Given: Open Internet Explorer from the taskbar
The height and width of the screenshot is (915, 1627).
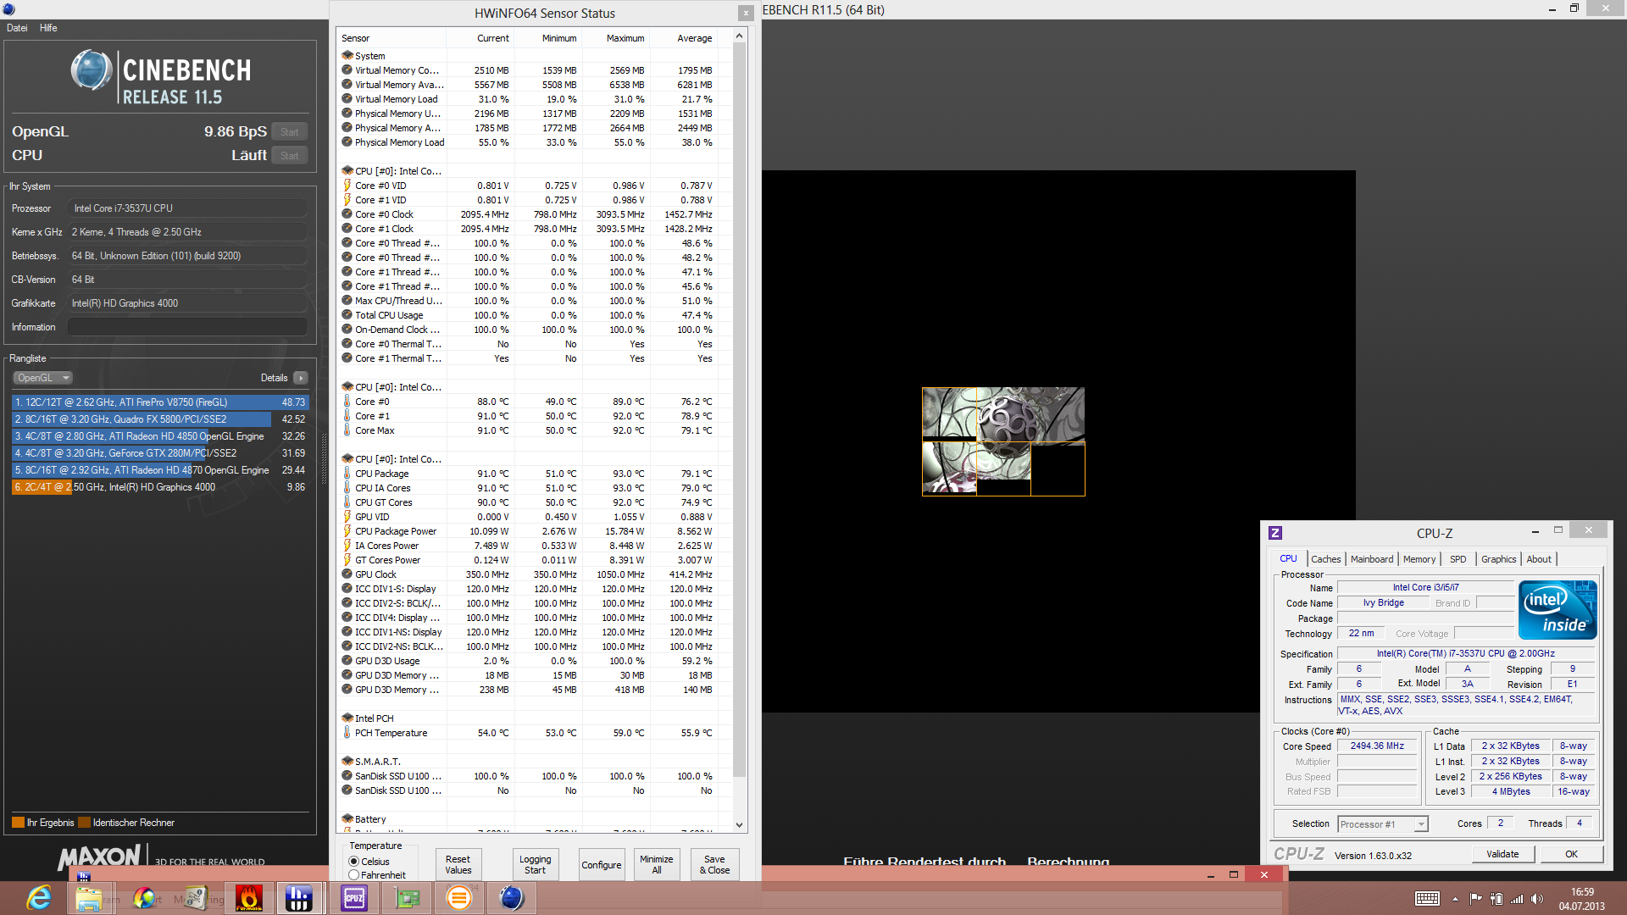Looking at the screenshot, I should [x=39, y=897].
